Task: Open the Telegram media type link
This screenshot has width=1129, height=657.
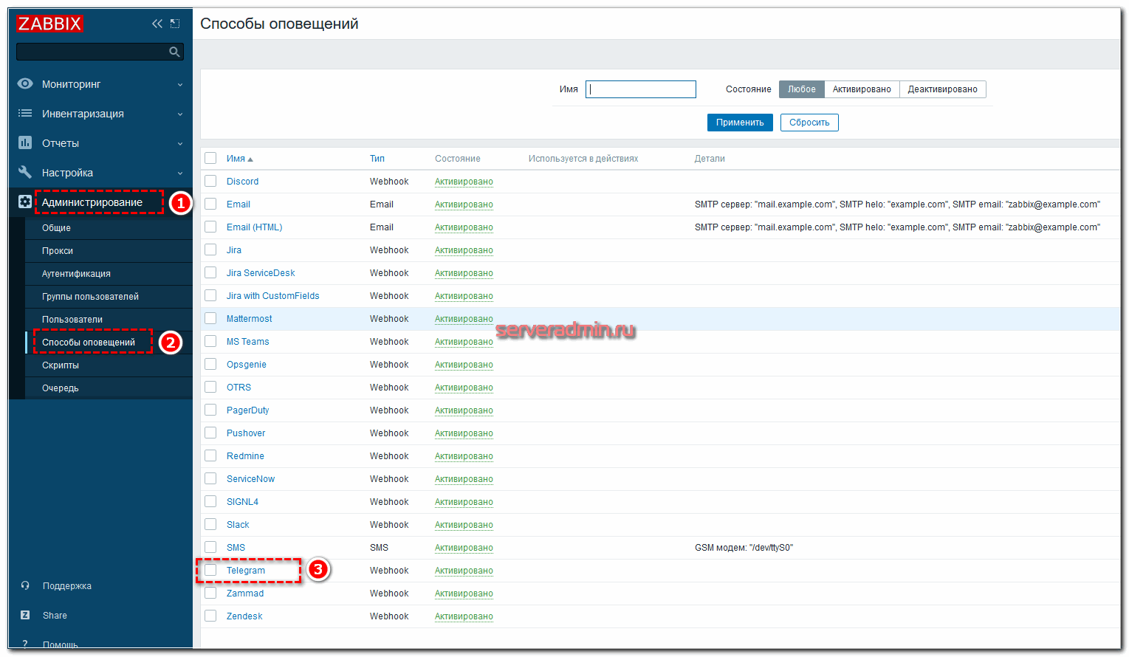Action: pyautogui.click(x=245, y=571)
